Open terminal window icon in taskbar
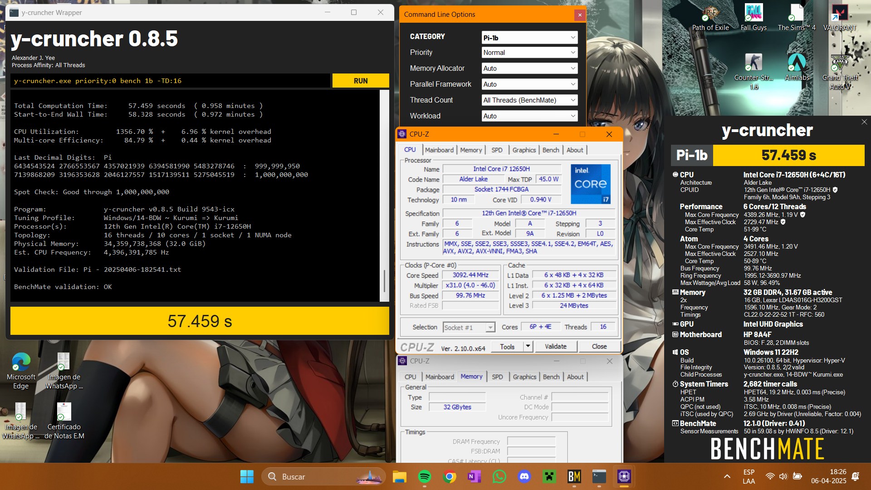This screenshot has height=490, width=871. point(599,476)
